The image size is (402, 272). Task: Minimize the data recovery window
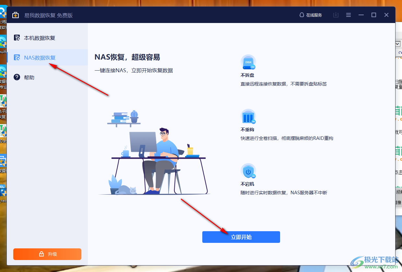click(x=361, y=15)
